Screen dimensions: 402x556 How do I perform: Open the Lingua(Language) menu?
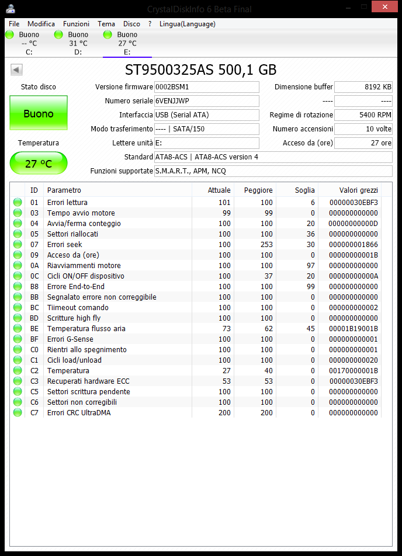(x=188, y=24)
